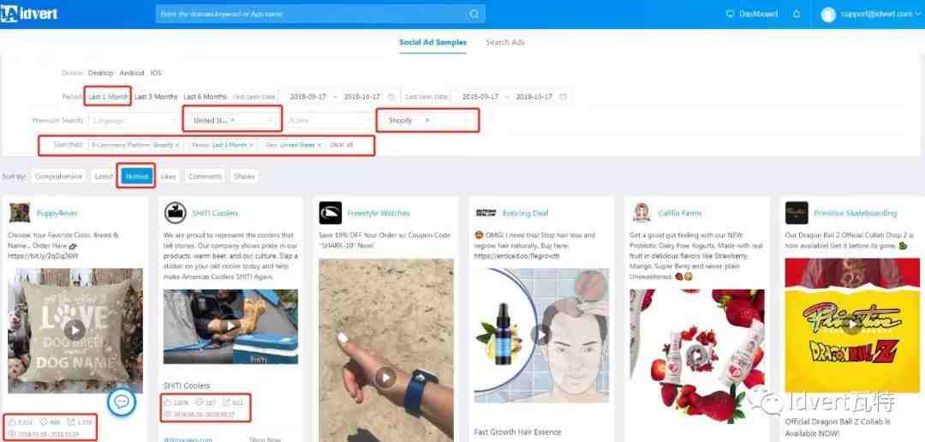The image size is (925, 442).
Task: Select Last 3 Months period
Action: [x=156, y=97]
